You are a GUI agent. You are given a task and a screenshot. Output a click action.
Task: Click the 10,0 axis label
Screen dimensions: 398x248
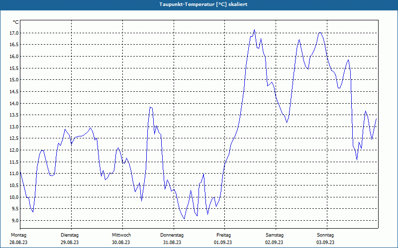[x=15, y=197]
